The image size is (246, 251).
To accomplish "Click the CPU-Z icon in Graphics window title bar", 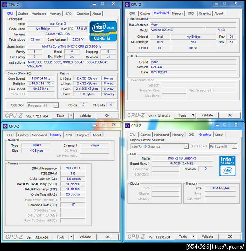I will (x=128, y=126).
